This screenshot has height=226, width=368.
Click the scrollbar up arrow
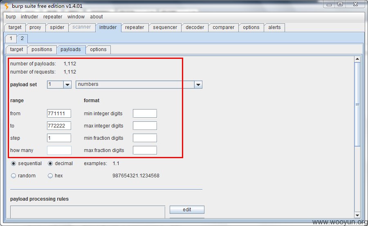pos(357,59)
